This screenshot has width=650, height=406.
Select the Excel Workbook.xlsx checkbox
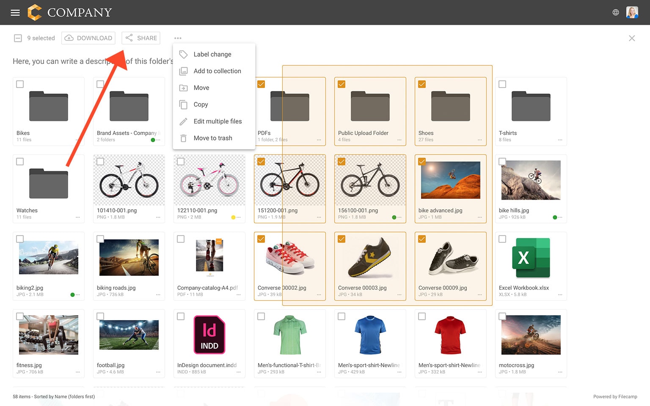[502, 239]
